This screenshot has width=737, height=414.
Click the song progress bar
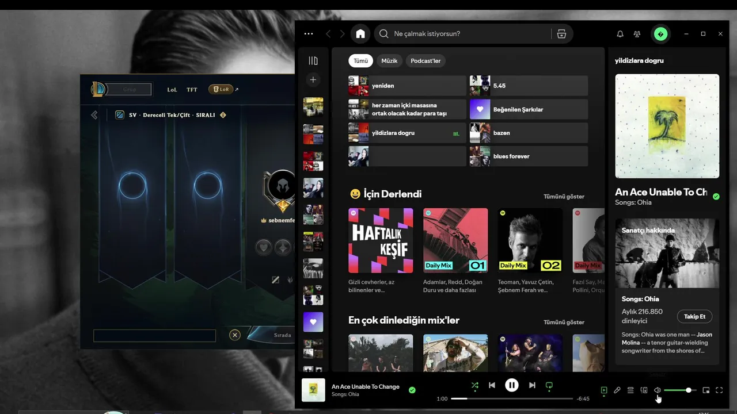[512, 398]
